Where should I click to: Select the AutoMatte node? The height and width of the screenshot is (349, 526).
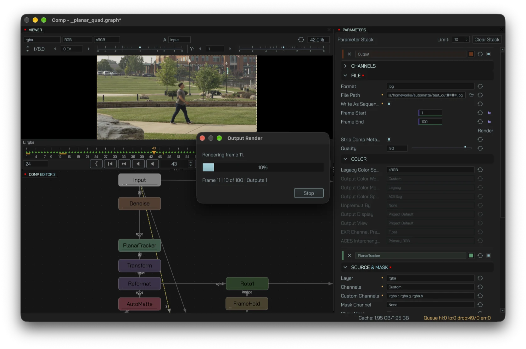coord(140,304)
